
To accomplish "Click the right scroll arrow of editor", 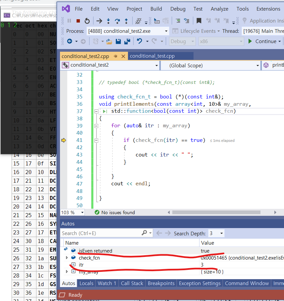I will click(275, 212).
